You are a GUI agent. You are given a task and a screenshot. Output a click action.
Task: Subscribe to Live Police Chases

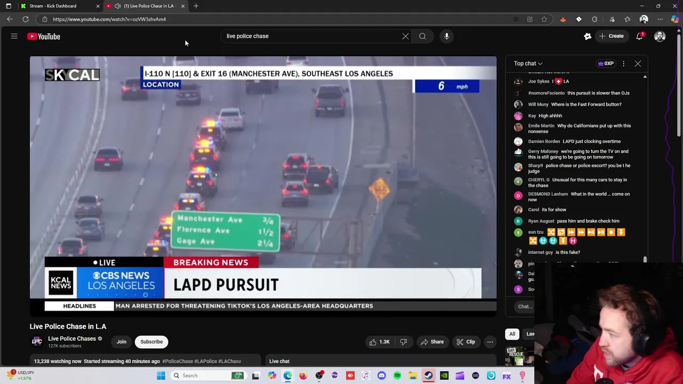152,342
